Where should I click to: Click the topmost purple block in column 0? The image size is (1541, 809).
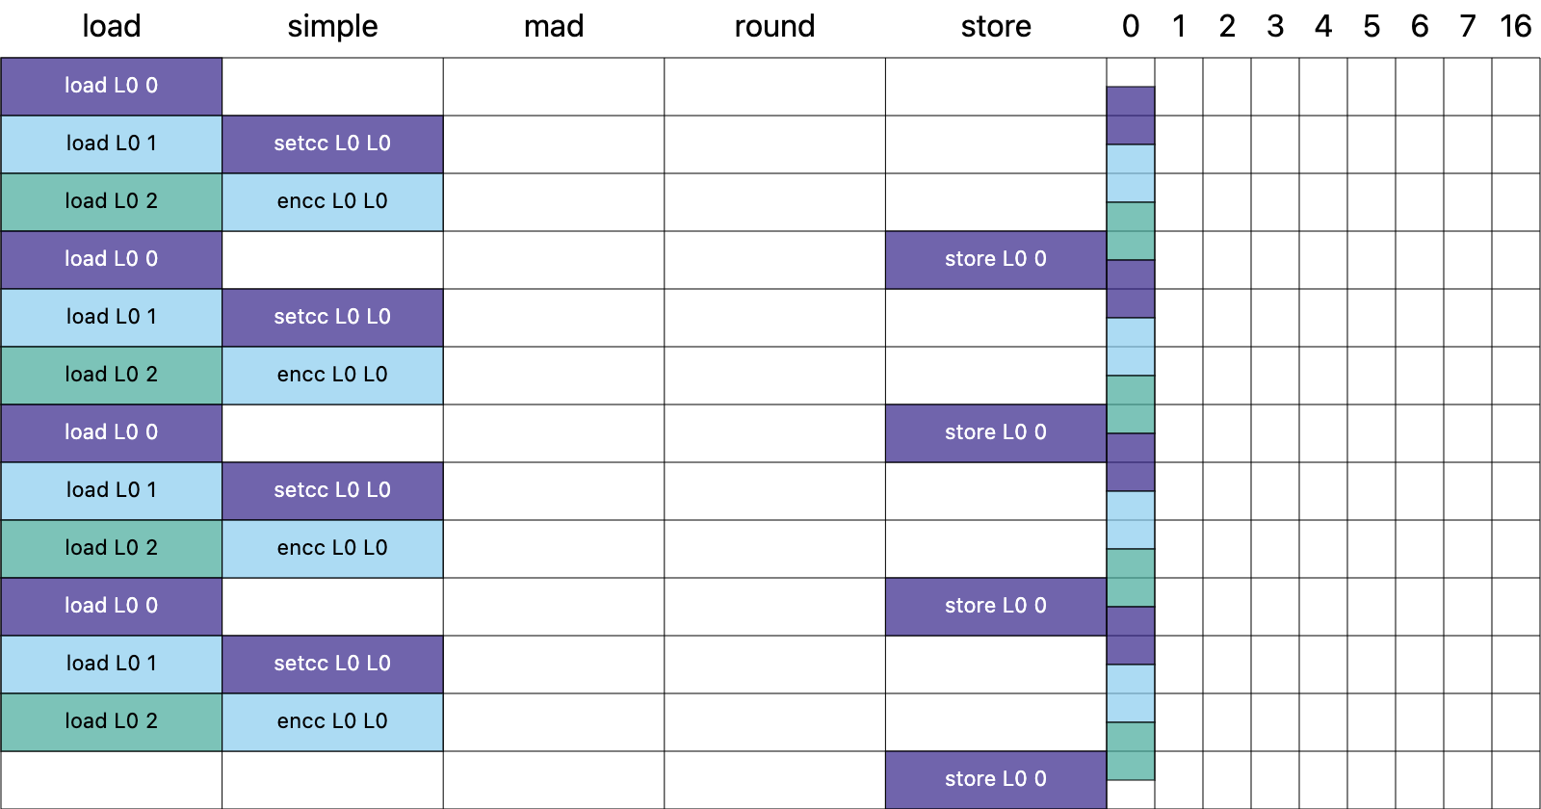pyautogui.click(x=1131, y=116)
